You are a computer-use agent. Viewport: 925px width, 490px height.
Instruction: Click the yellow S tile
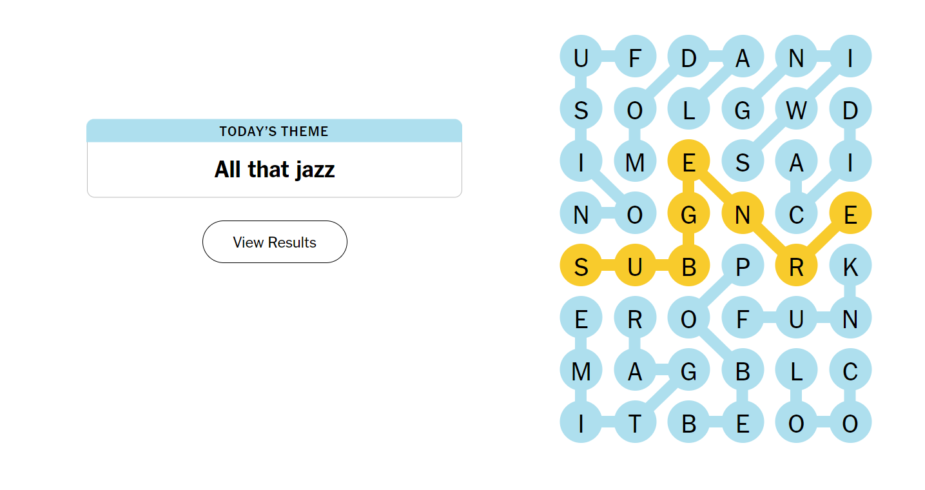coord(581,266)
